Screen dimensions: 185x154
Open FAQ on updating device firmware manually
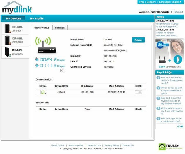(171, 80)
